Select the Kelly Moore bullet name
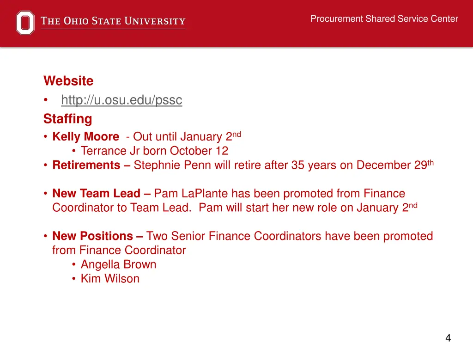 pyautogui.click(x=85, y=136)
